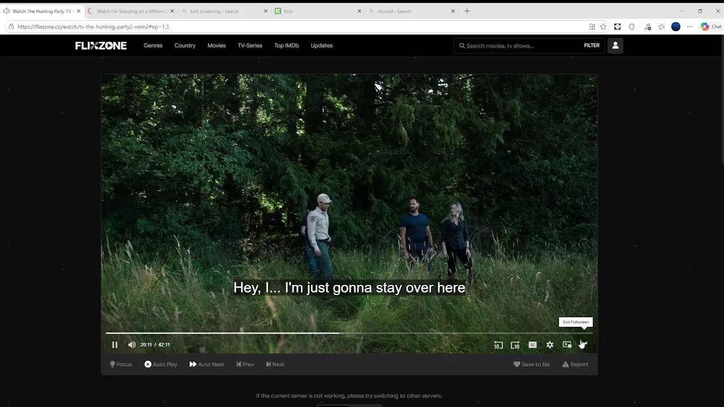
Task: Toggle Auto Play option
Action: click(161, 365)
